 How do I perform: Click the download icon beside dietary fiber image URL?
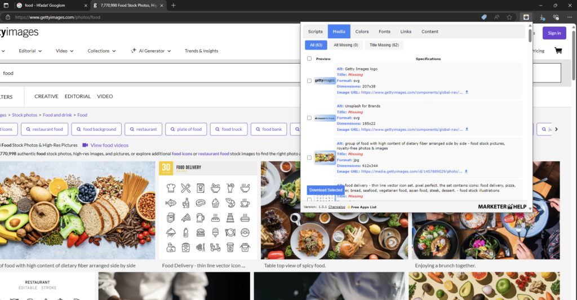pyautogui.click(x=466, y=171)
